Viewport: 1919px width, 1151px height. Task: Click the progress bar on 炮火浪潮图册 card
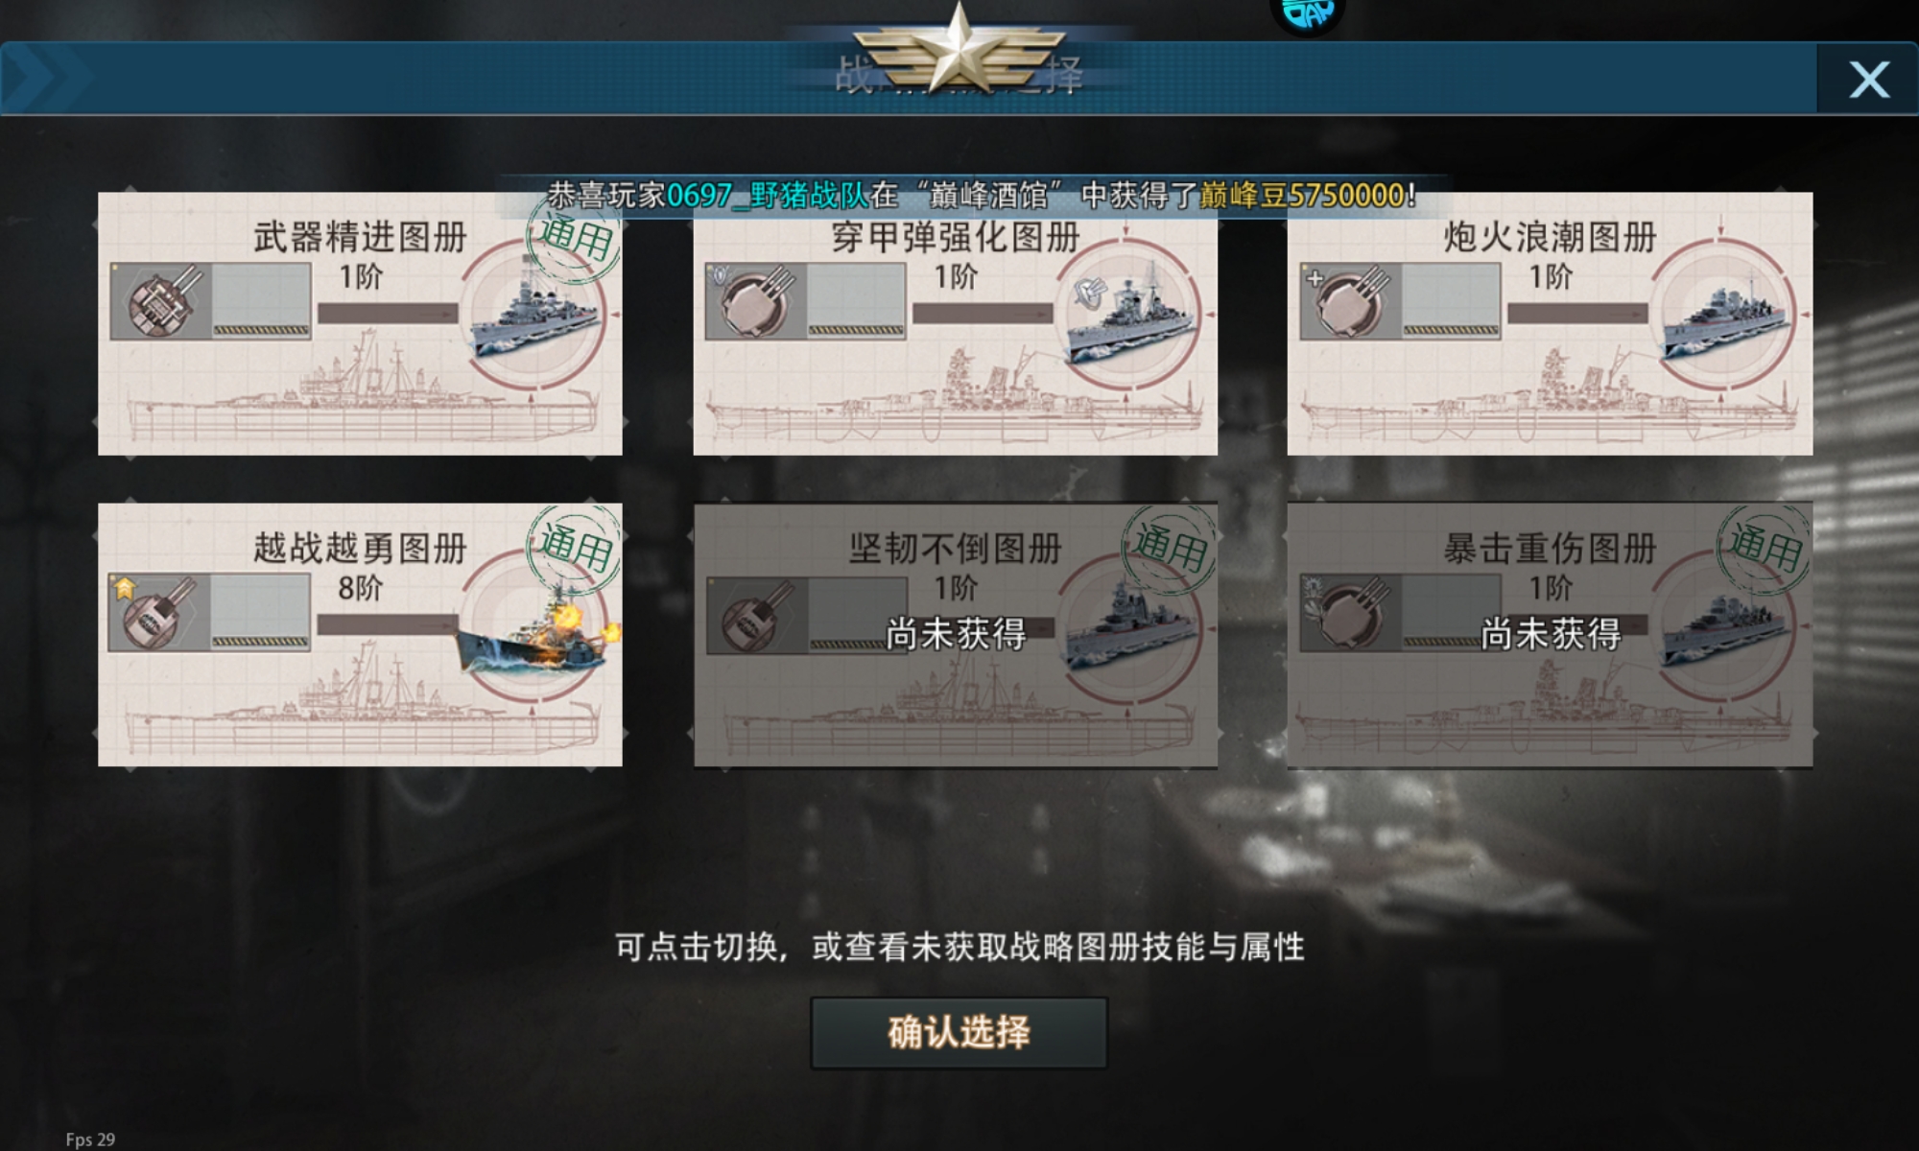click(x=1577, y=314)
